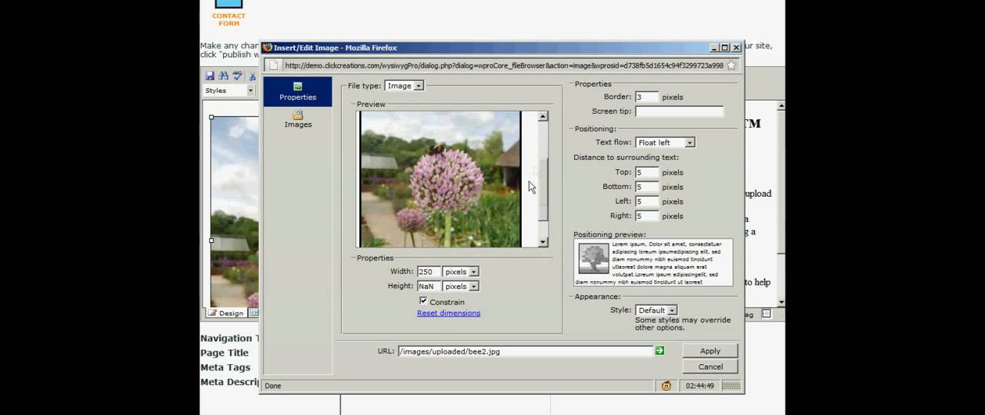Click the flower preview image
The image size is (985, 415).
[x=440, y=179]
